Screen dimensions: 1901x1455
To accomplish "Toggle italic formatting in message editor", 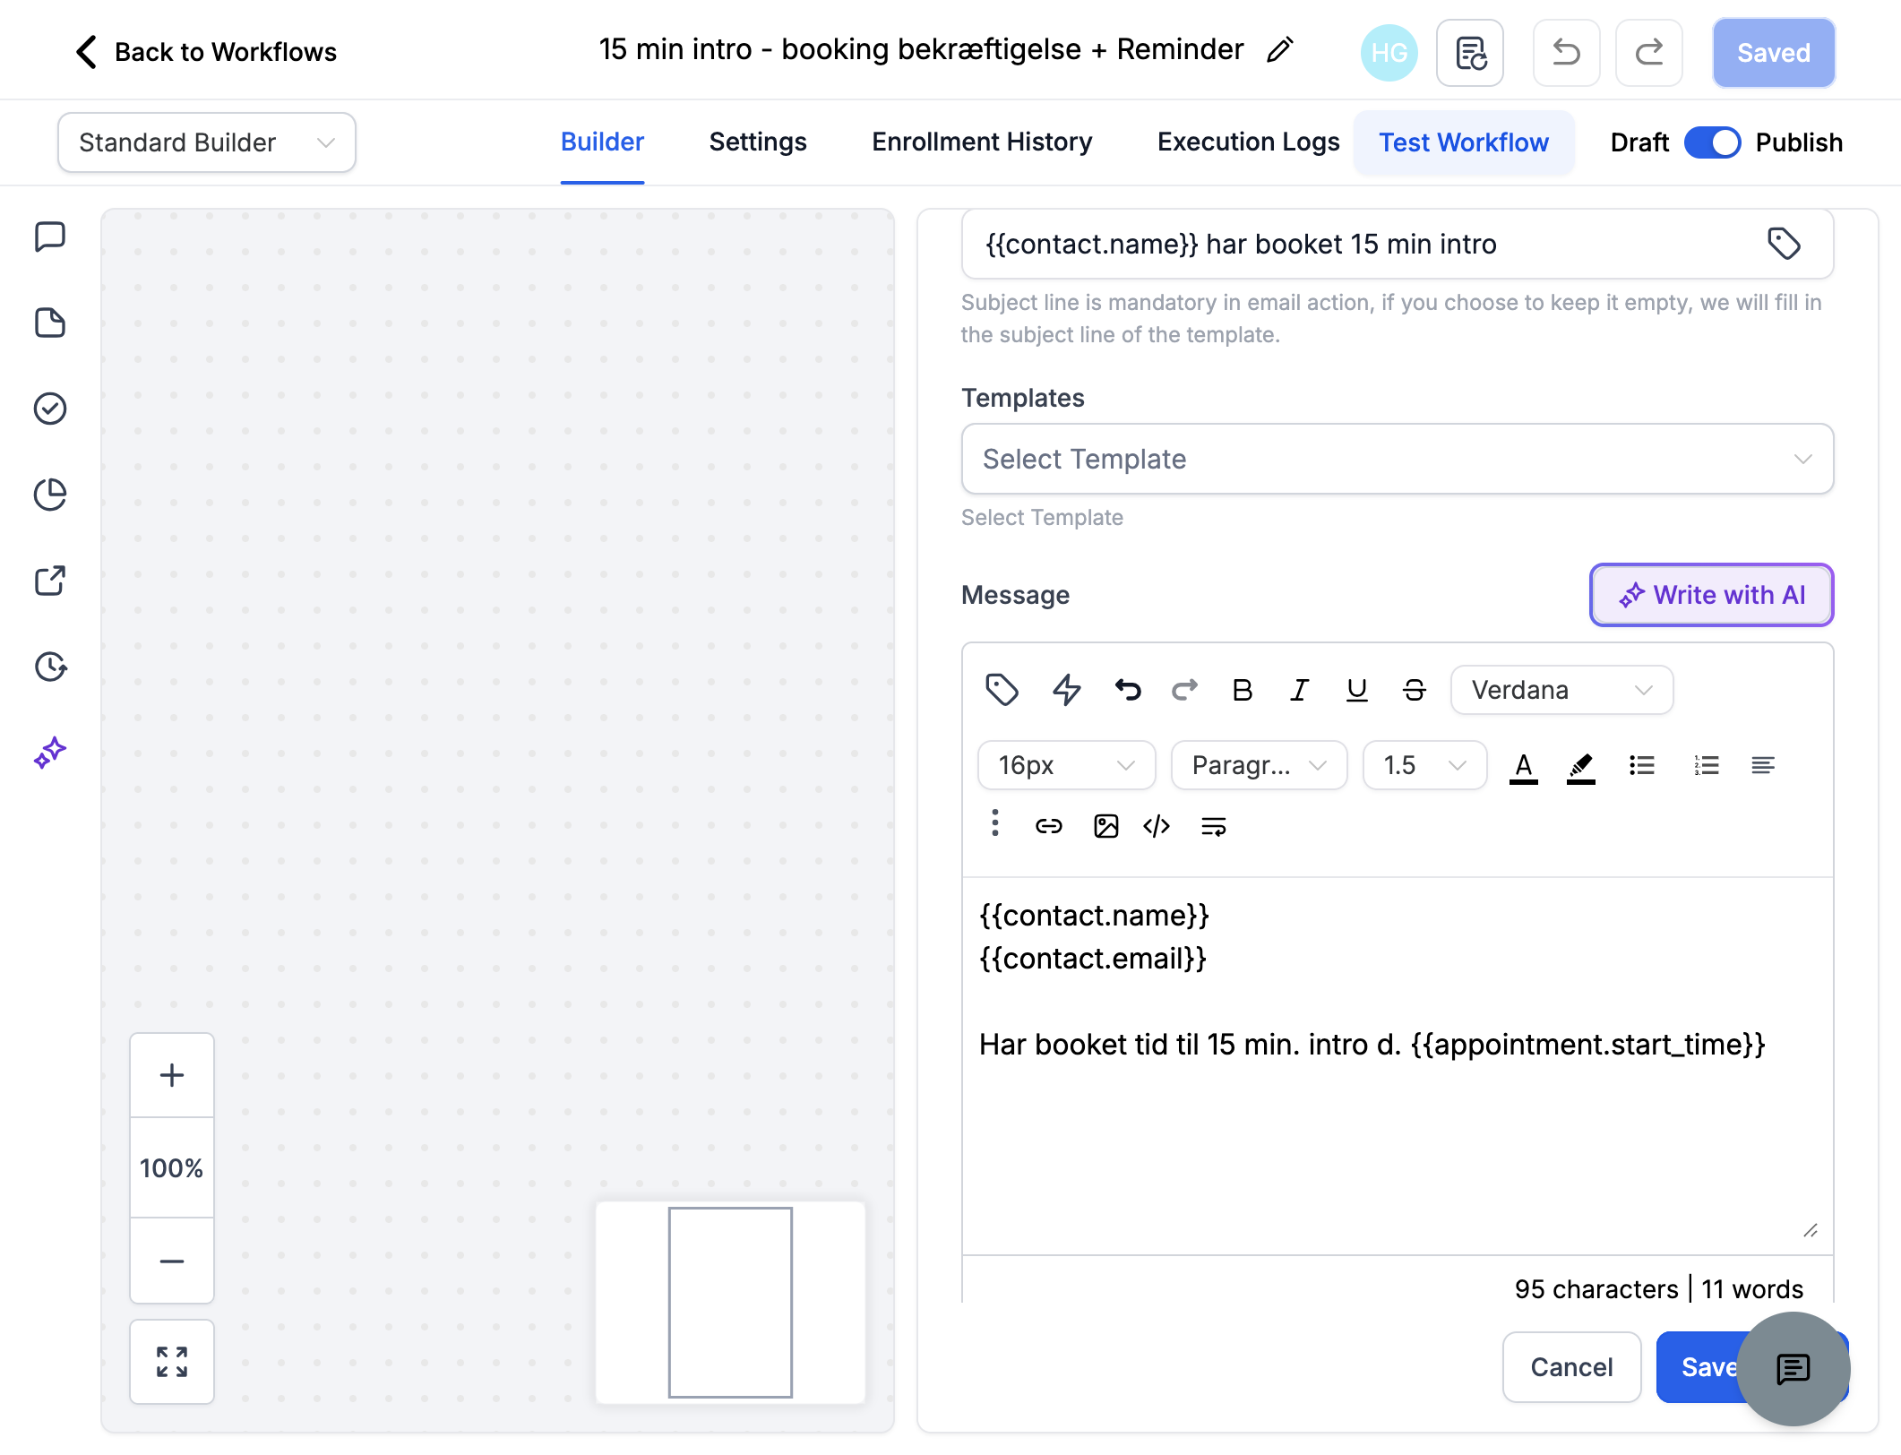I will 1299,690.
